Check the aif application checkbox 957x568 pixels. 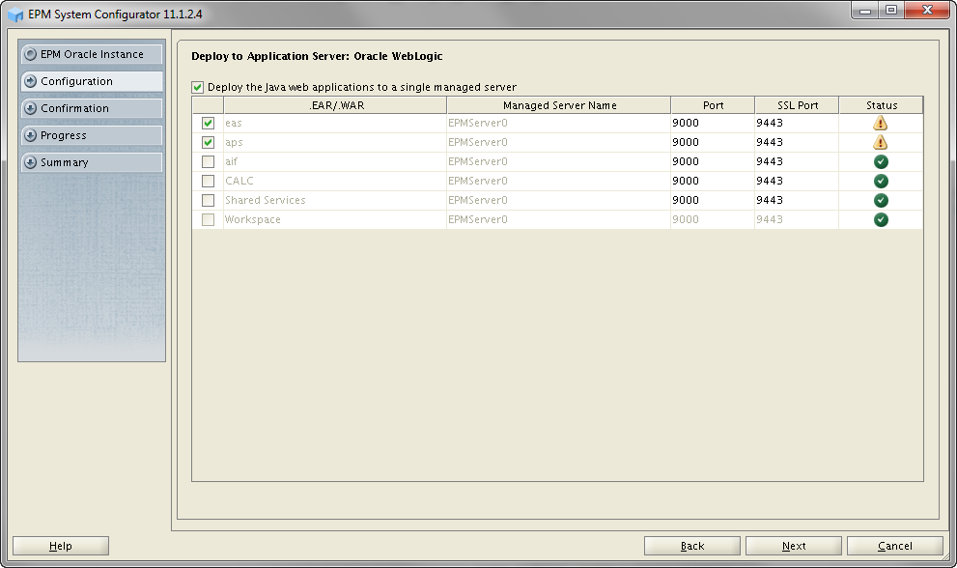tap(209, 162)
